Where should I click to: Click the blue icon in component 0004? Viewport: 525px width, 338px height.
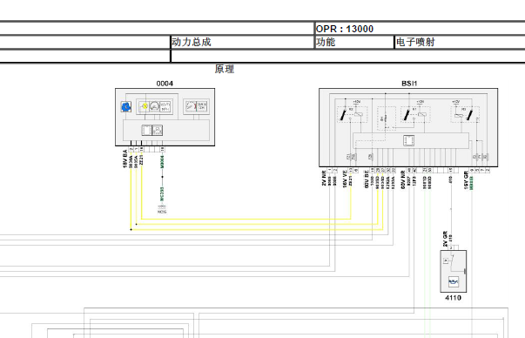click(126, 107)
